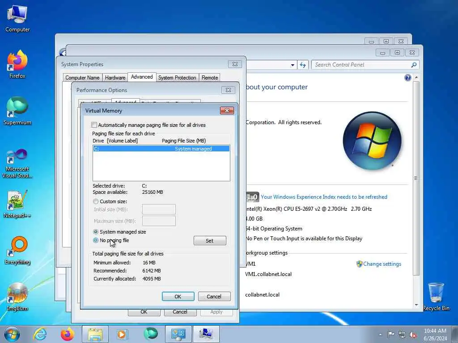Open Windows Explorer from the taskbar
Image resolution: width=458 pixels, height=343 pixels.
(95, 334)
